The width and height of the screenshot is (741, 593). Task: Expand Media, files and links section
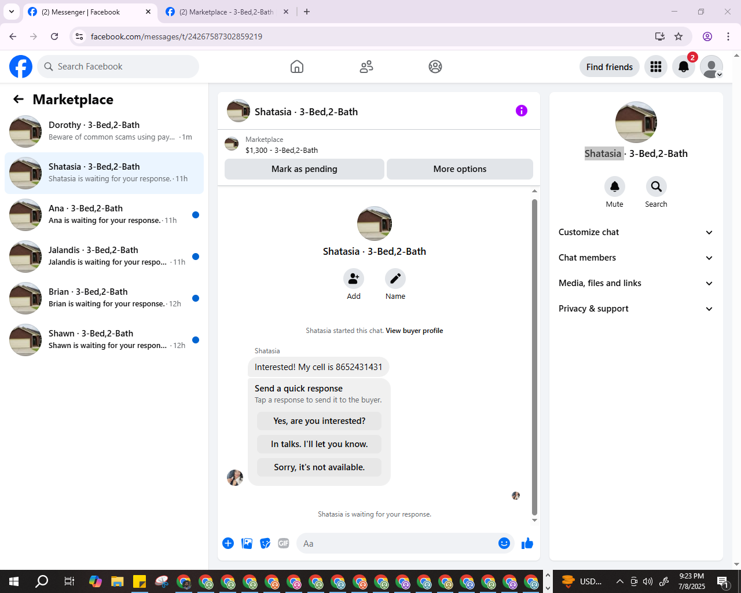(636, 283)
